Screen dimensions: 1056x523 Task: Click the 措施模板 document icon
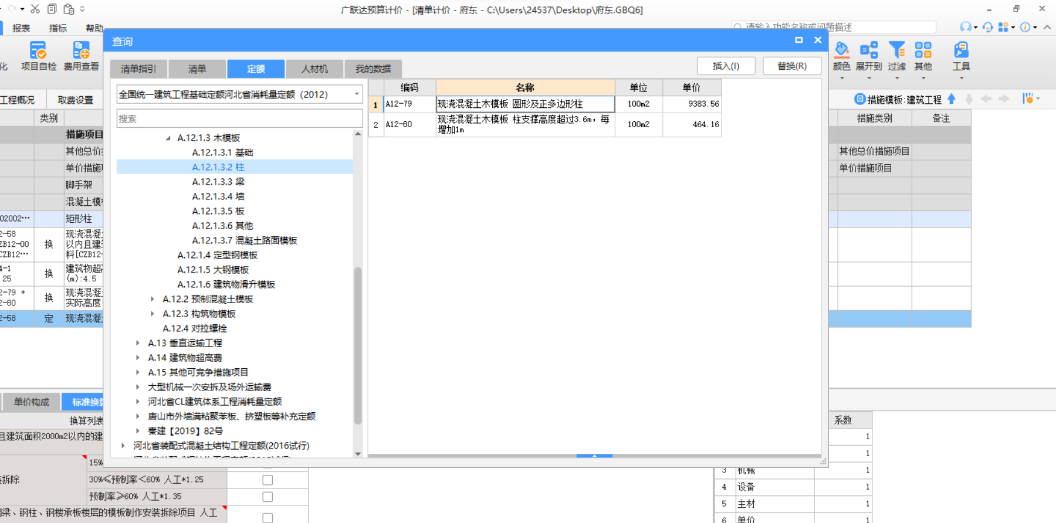coord(860,99)
